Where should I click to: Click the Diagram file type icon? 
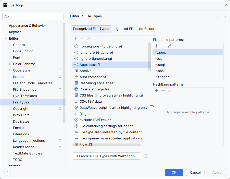pos(76,114)
